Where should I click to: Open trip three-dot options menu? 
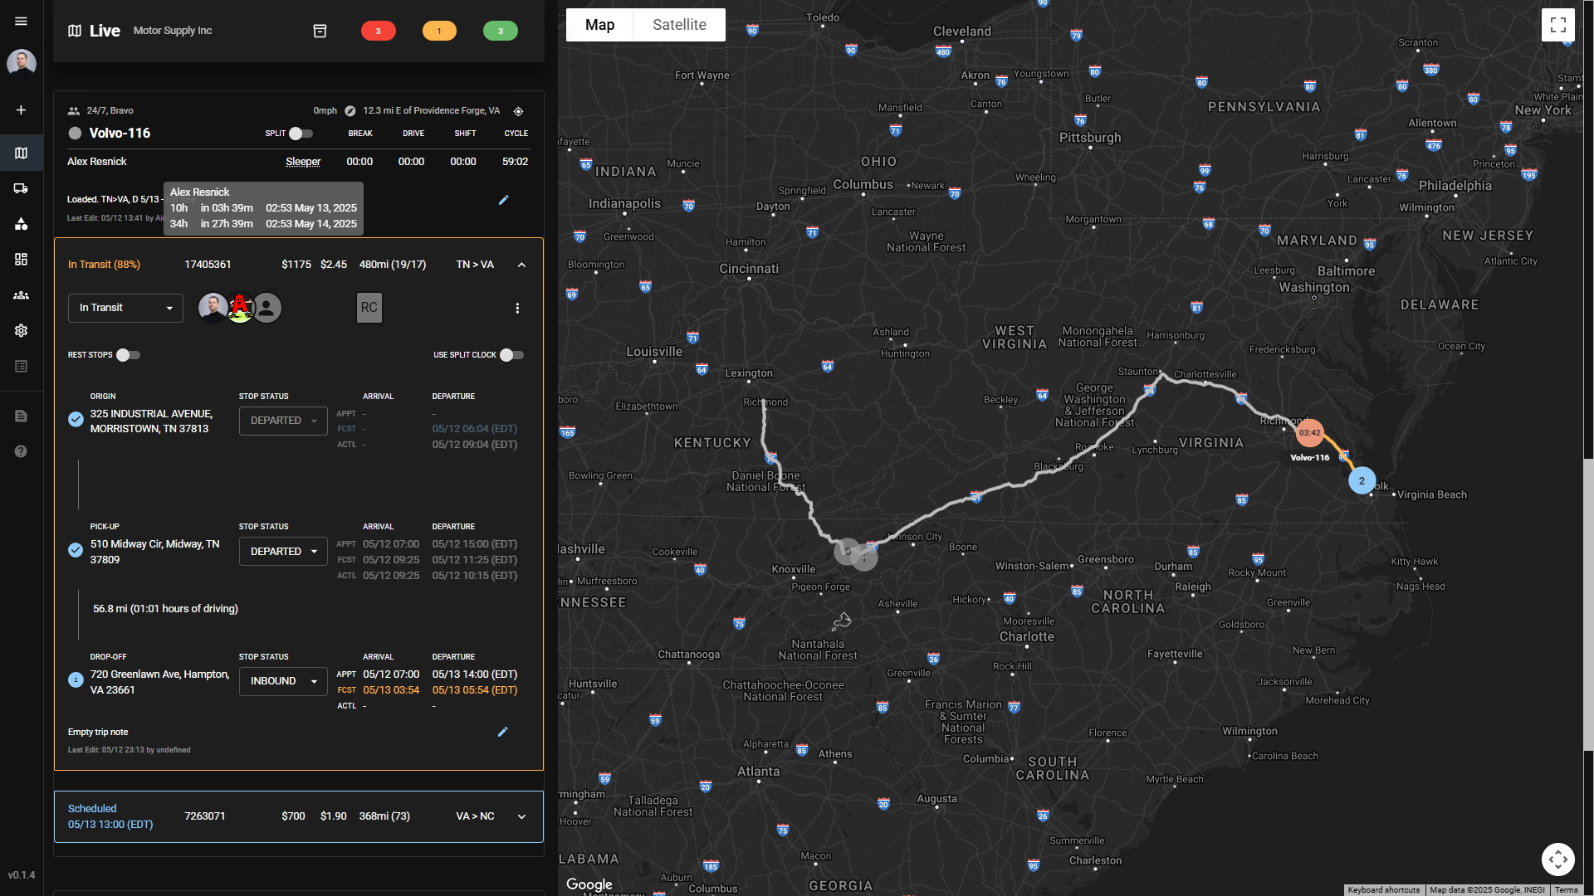(x=517, y=308)
